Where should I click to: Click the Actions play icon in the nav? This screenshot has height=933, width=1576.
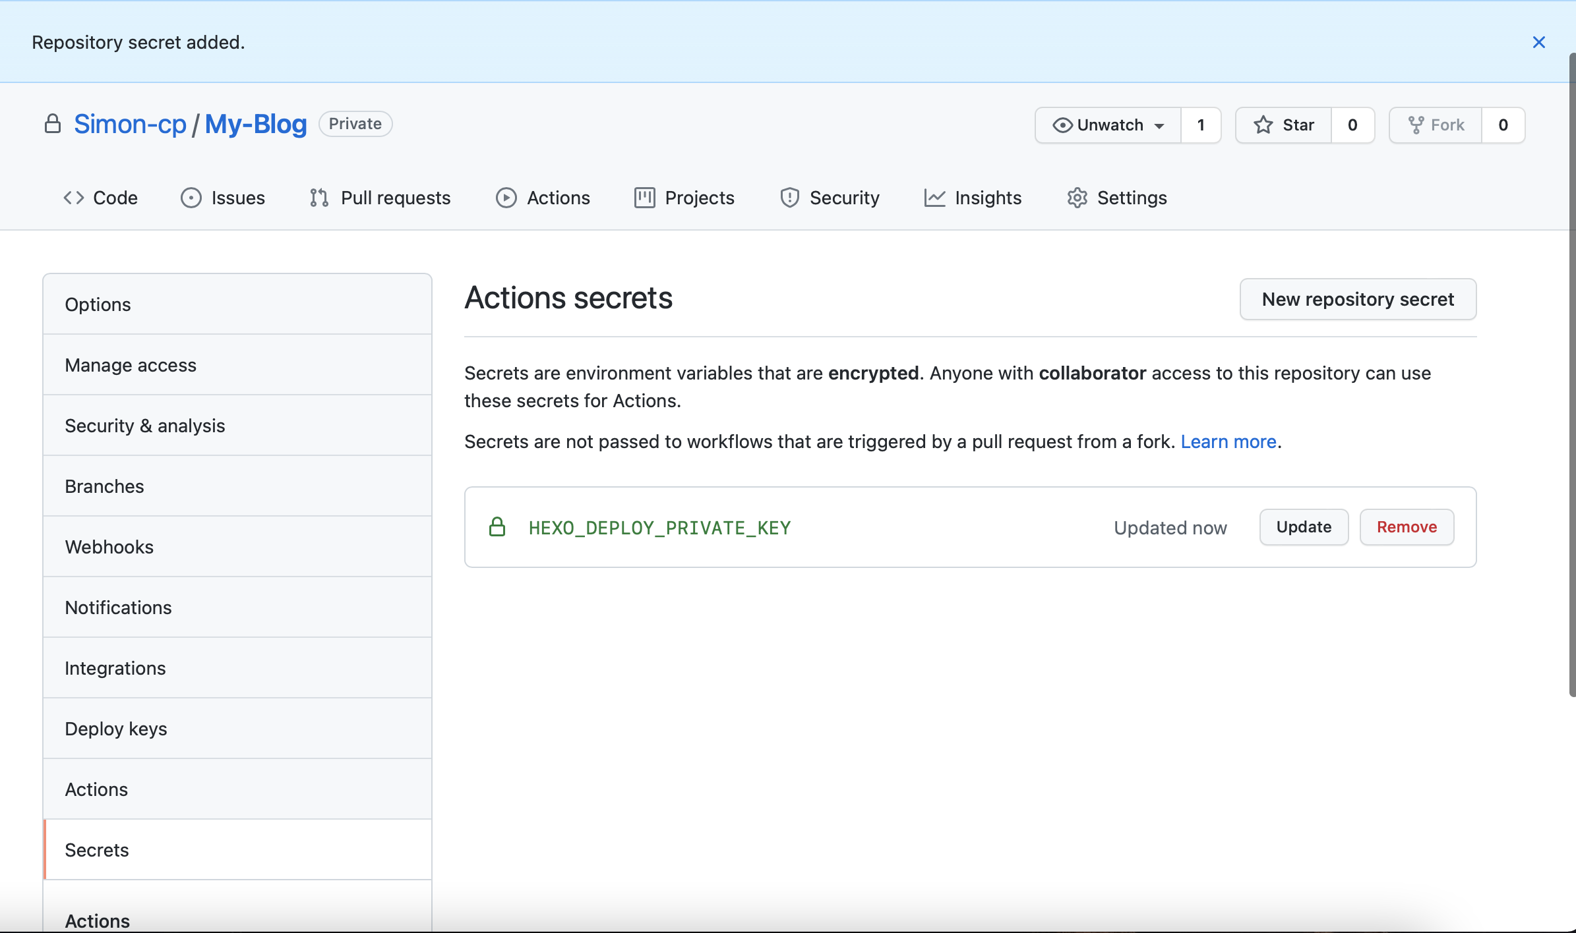coord(506,198)
